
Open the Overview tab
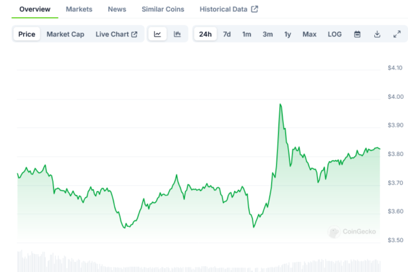tap(34, 9)
